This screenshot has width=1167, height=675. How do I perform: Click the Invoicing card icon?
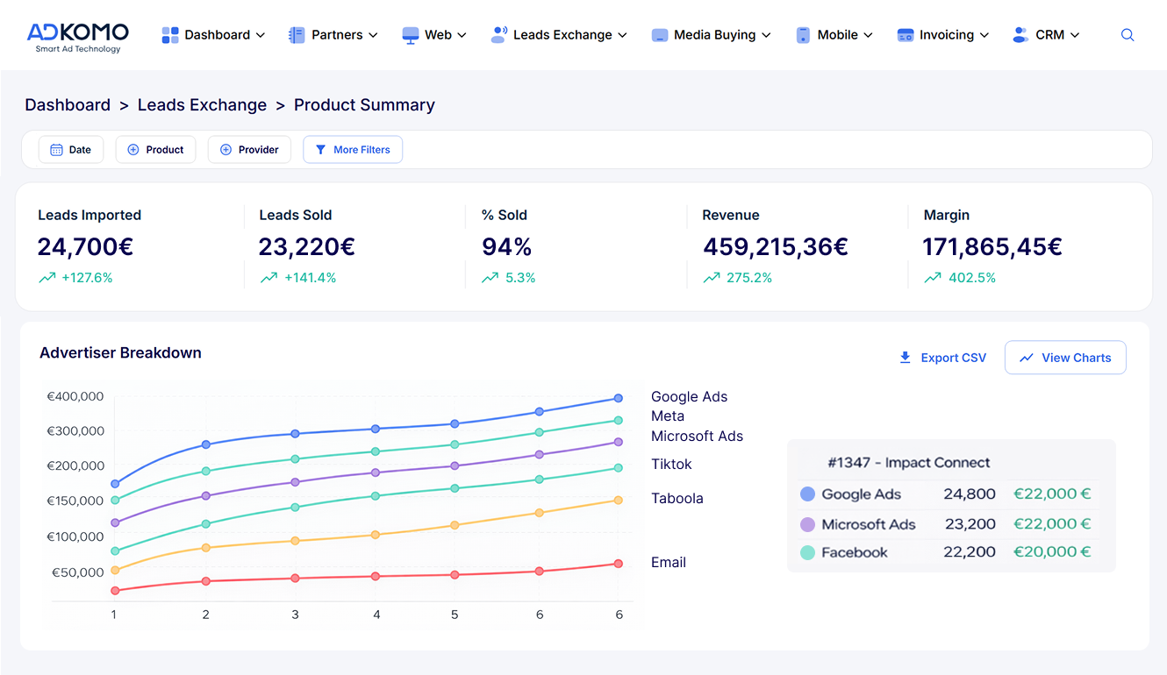[906, 35]
